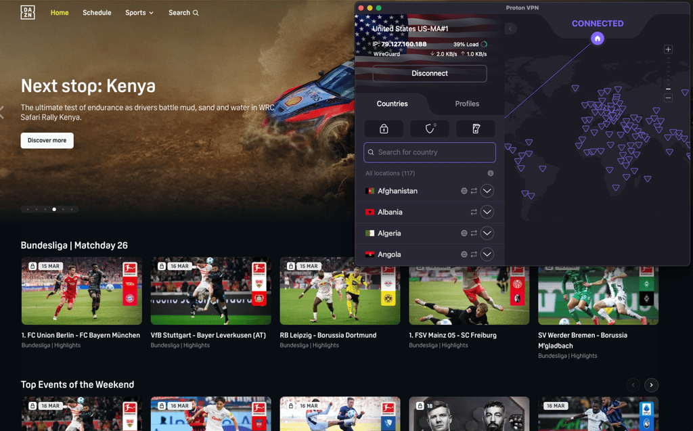693x431 pixels.
Task: Click P2P arrows icon in Algeria row
Action: (474, 233)
